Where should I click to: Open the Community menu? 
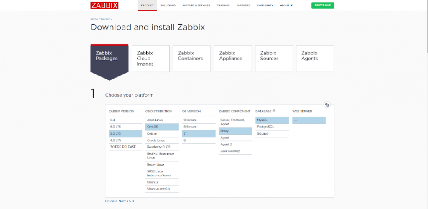[x=265, y=5]
